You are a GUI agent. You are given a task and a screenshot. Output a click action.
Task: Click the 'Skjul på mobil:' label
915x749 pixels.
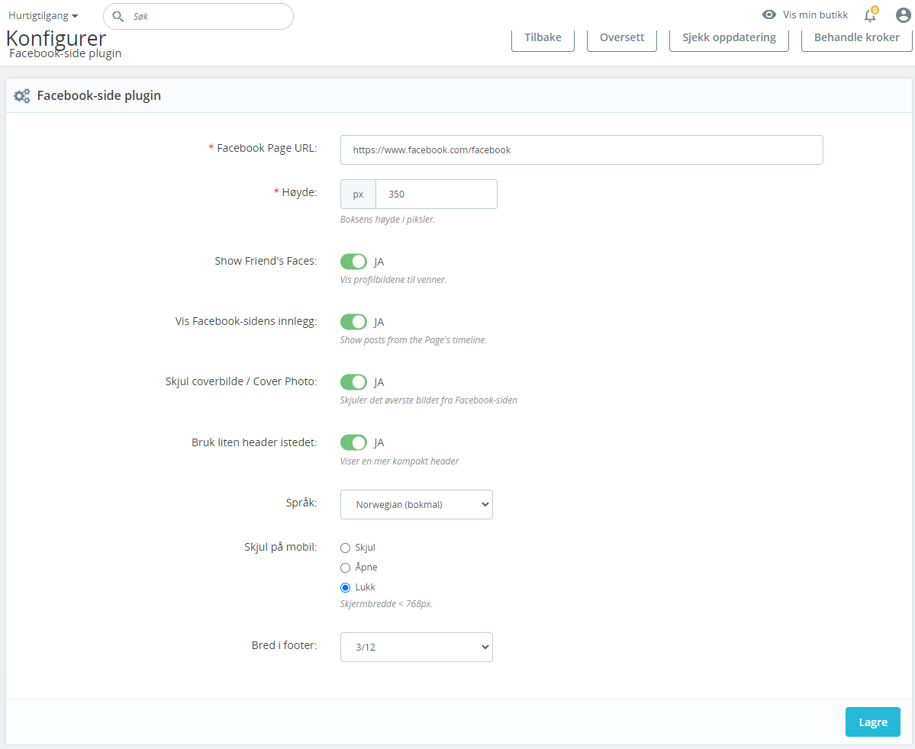point(281,547)
